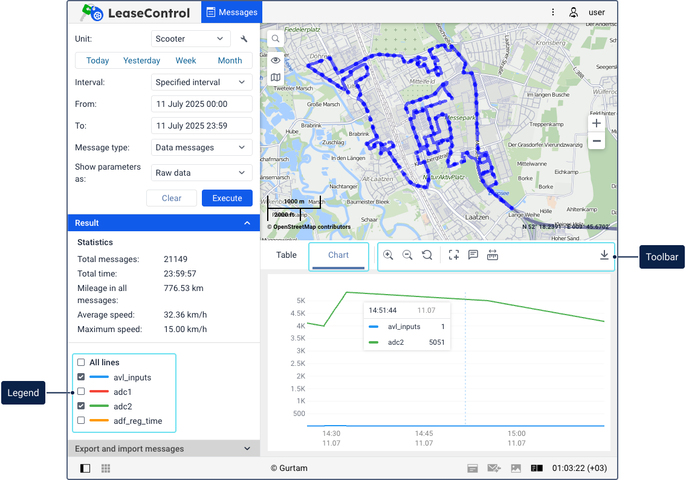Screen dimensions: 686x480
Task: Activate the area selection zoom tool
Action: click(454, 255)
